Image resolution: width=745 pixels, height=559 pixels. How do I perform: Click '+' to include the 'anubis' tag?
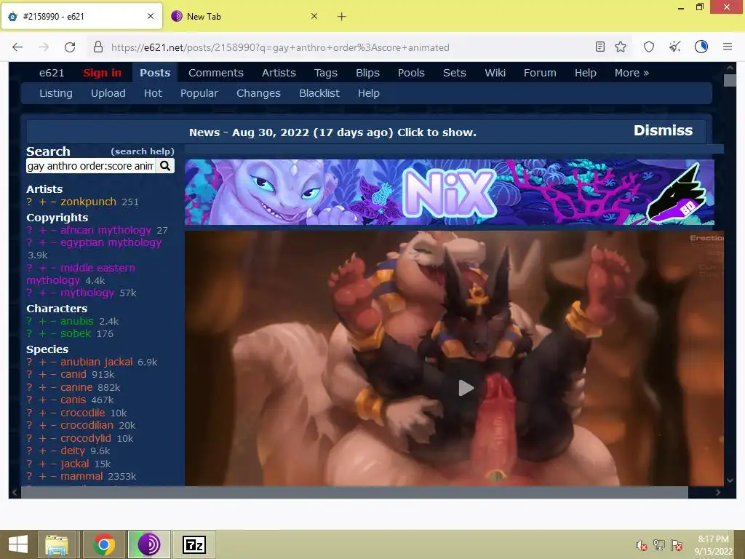coord(42,321)
